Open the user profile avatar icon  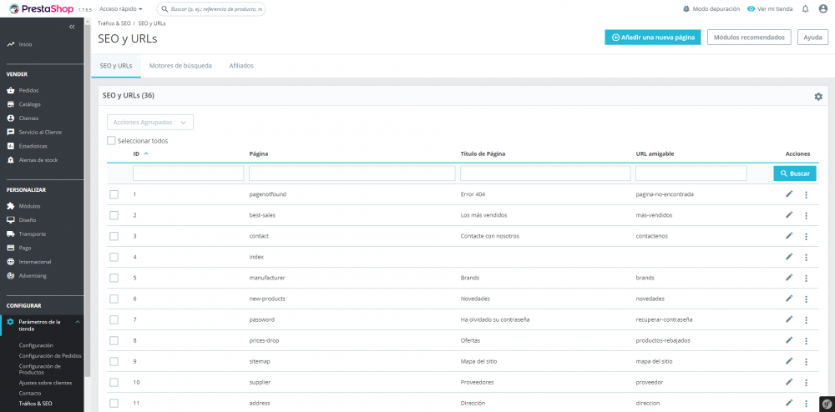click(x=822, y=8)
